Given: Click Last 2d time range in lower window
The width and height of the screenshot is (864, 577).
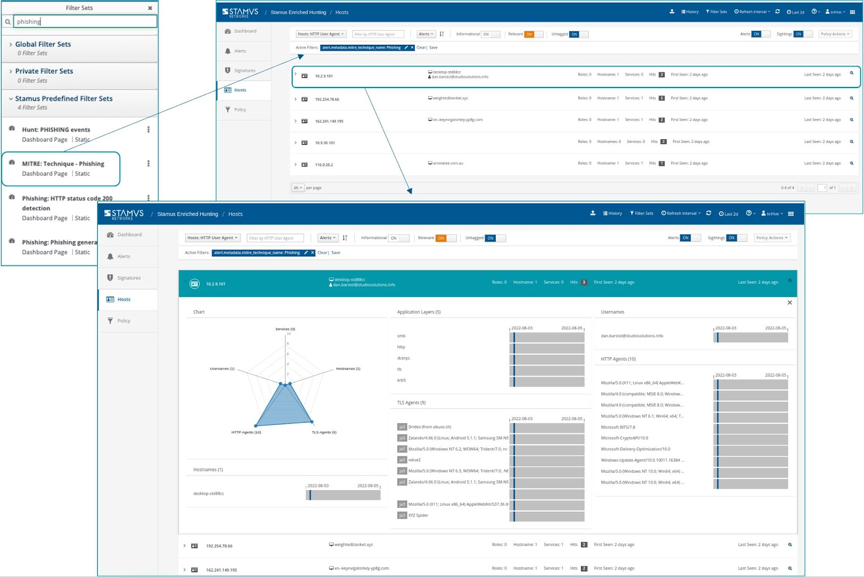Looking at the screenshot, I should coord(728,214).
